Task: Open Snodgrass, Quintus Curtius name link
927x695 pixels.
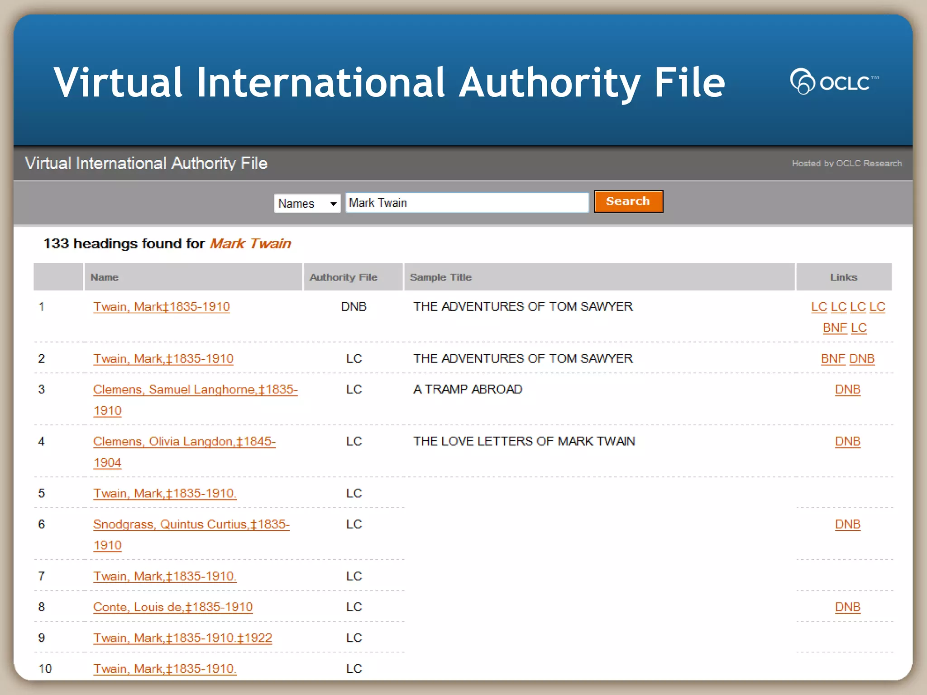Action: point(191,535)
